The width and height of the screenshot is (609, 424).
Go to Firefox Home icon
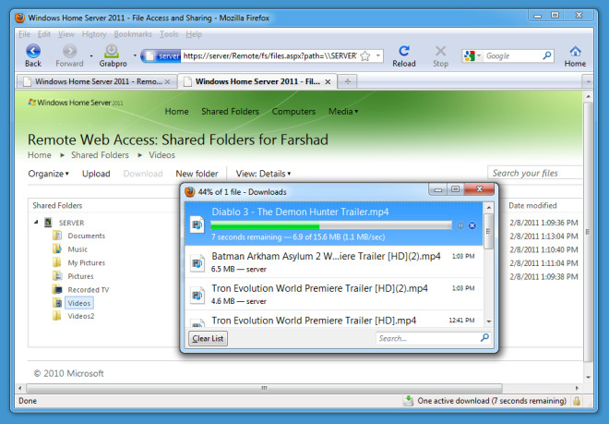pyautogui.click(x=575, y=51)
